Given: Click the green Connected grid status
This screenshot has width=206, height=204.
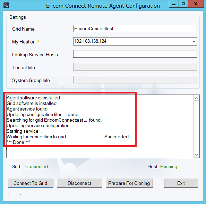Looking at the screenshot, I should tap(36, 166).
